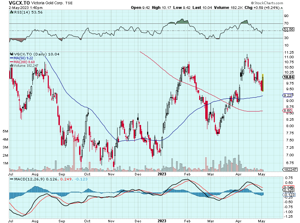Screen dimensions: 300x223
Task: Click the Open 9.42 value
Action: [140, 7]
